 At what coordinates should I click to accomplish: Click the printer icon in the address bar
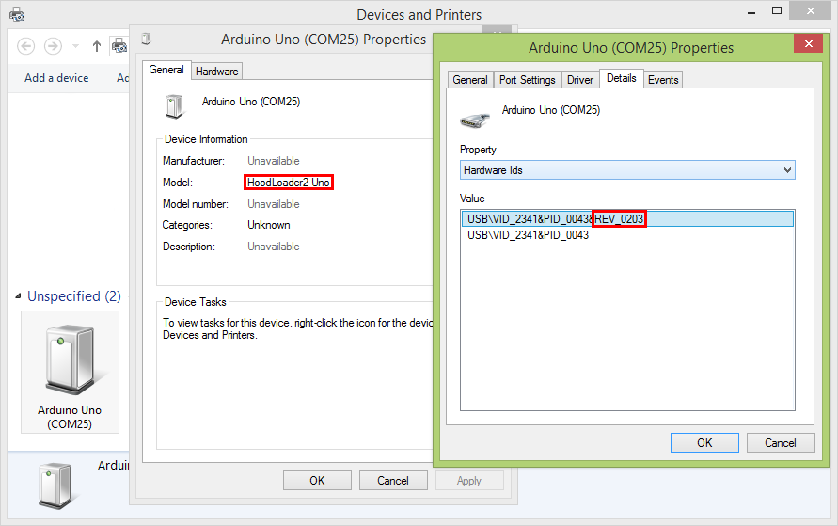point(119,46)
